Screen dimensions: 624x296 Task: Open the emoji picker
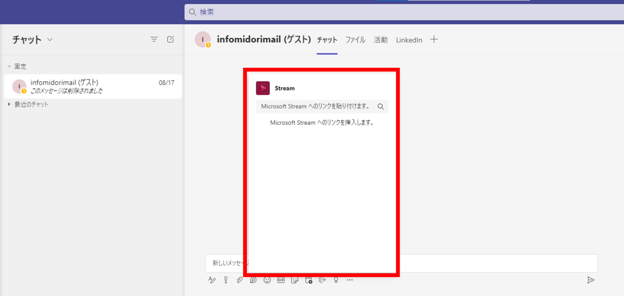click(267, 280)
